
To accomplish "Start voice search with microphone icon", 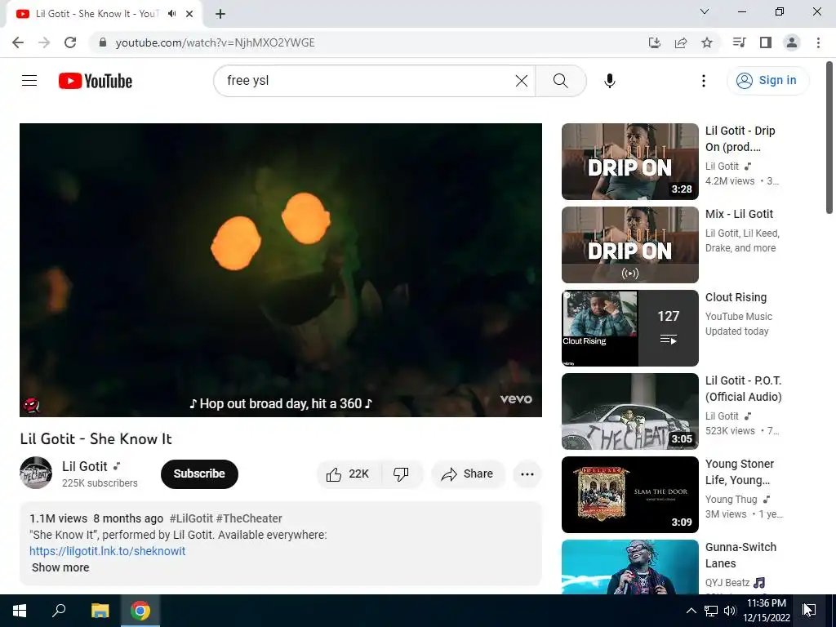I will (x=610, y=81).
